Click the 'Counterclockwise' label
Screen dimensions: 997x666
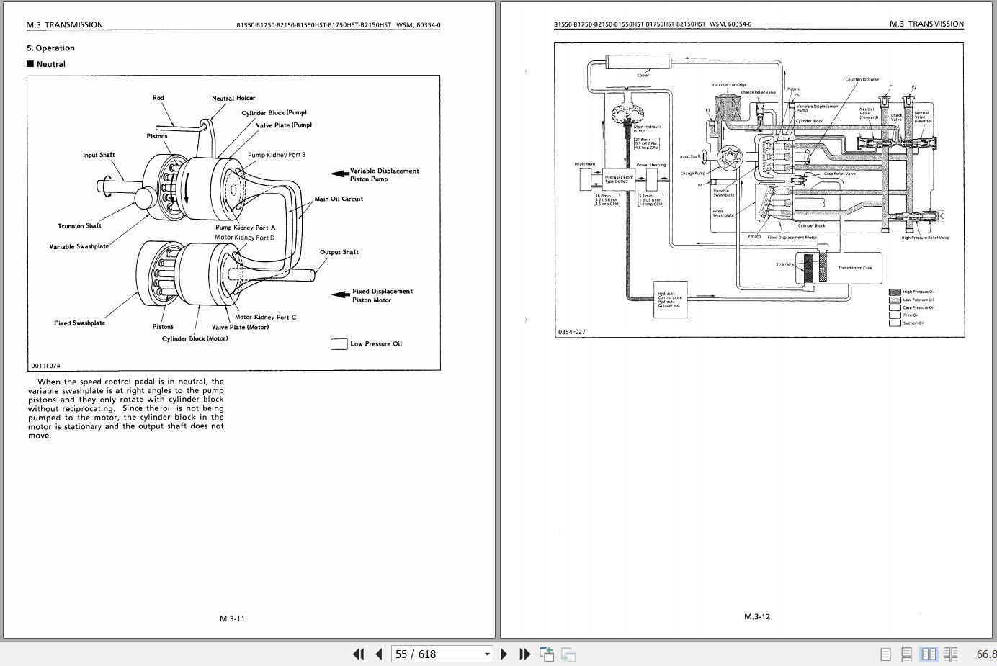click(862, 80)
